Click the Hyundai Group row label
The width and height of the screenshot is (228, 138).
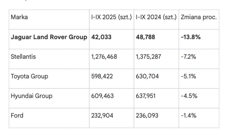click(31, 96)
